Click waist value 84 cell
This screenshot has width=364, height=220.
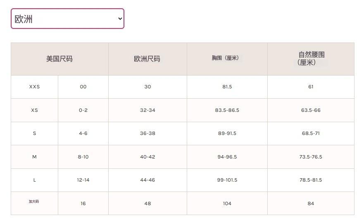coord(311,203)
